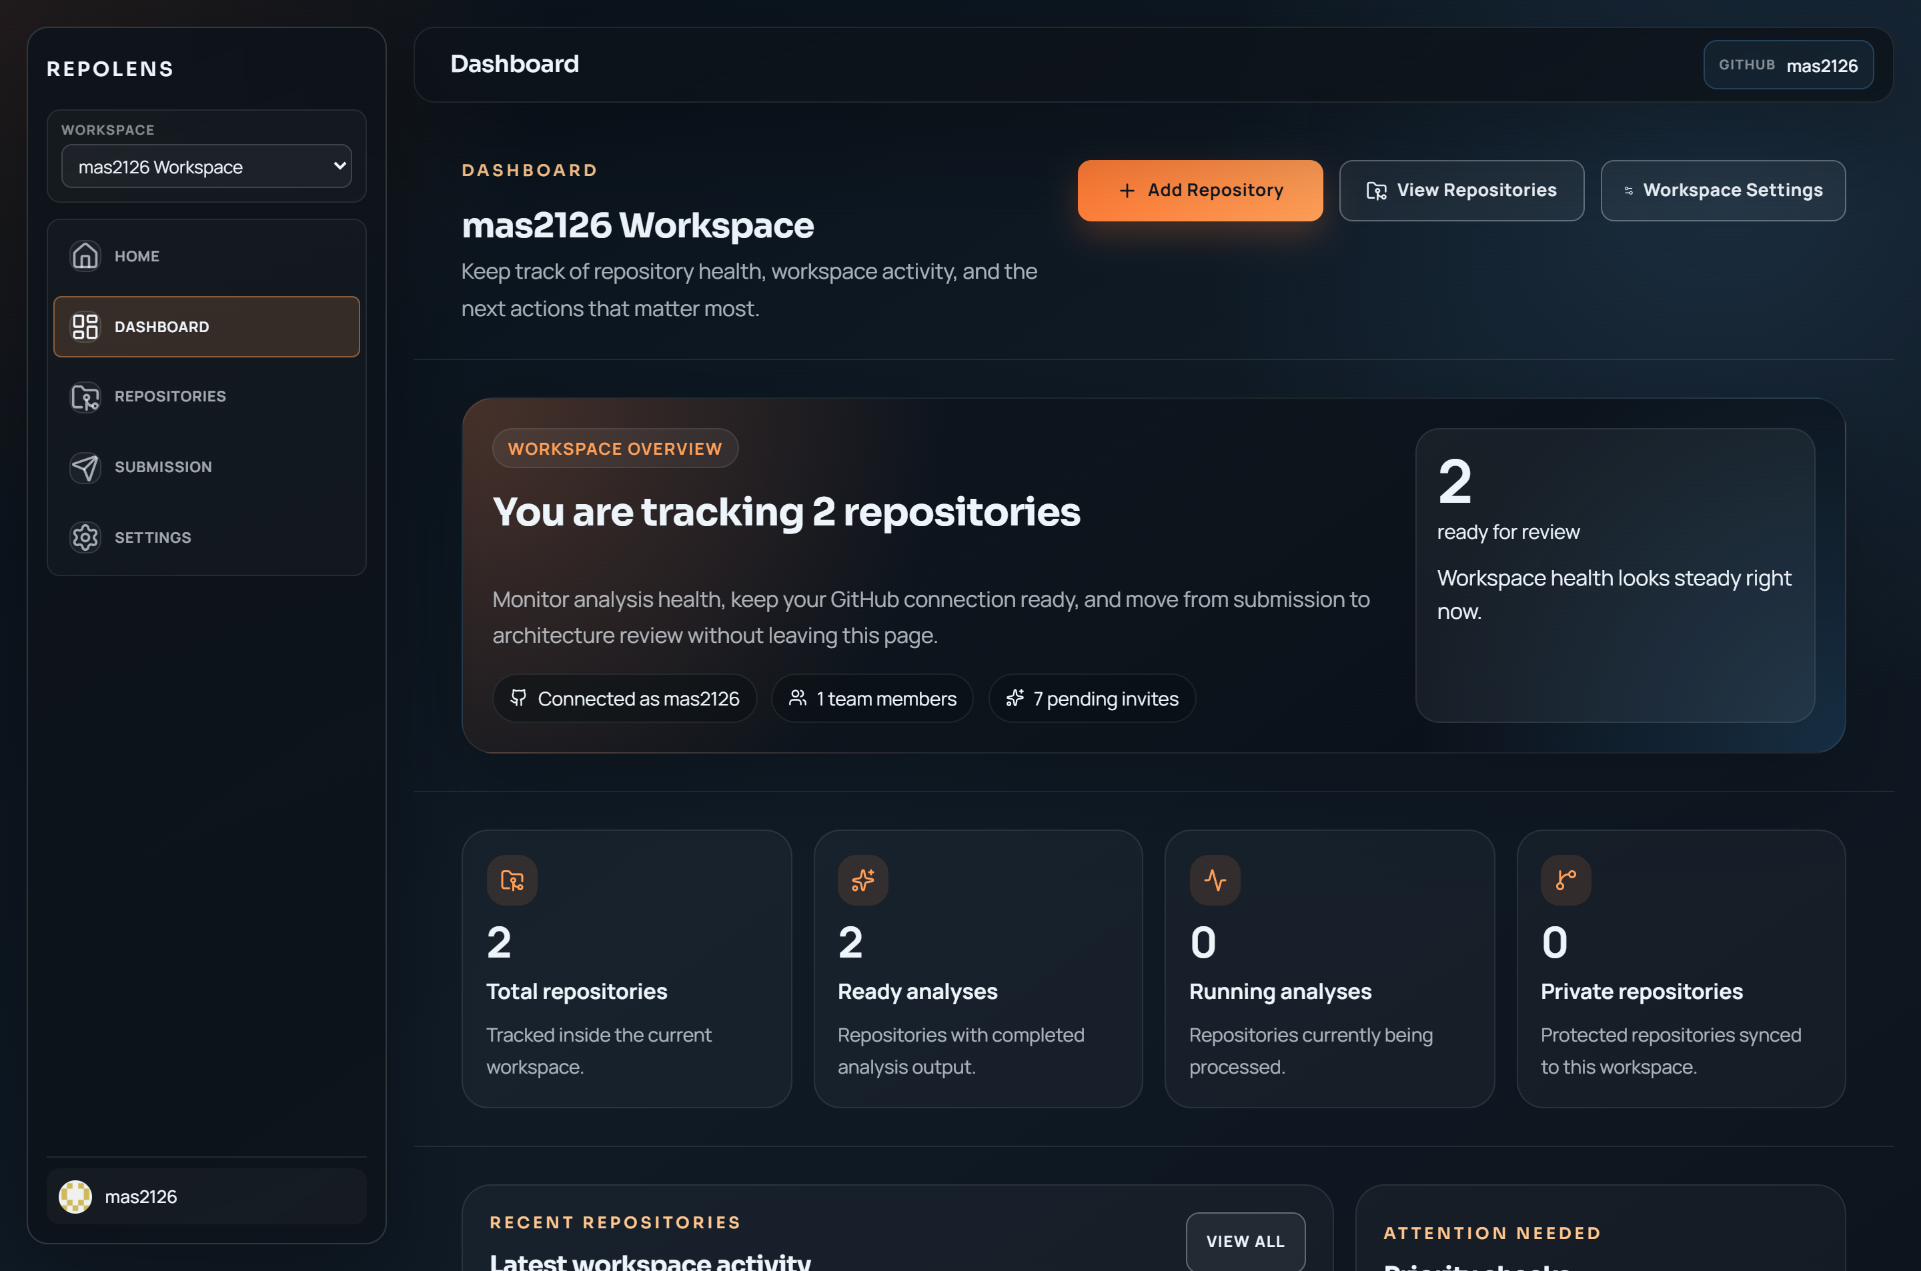Viewport: 1921px width, 1271px height.
Task: Click the Total repositories card icon
Action: (x=512, y=880)
